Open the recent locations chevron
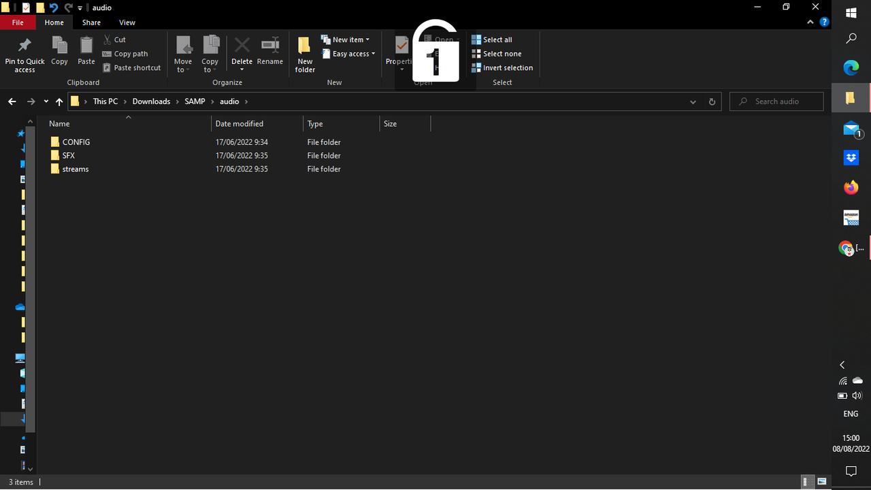 (x=46, y=101)
